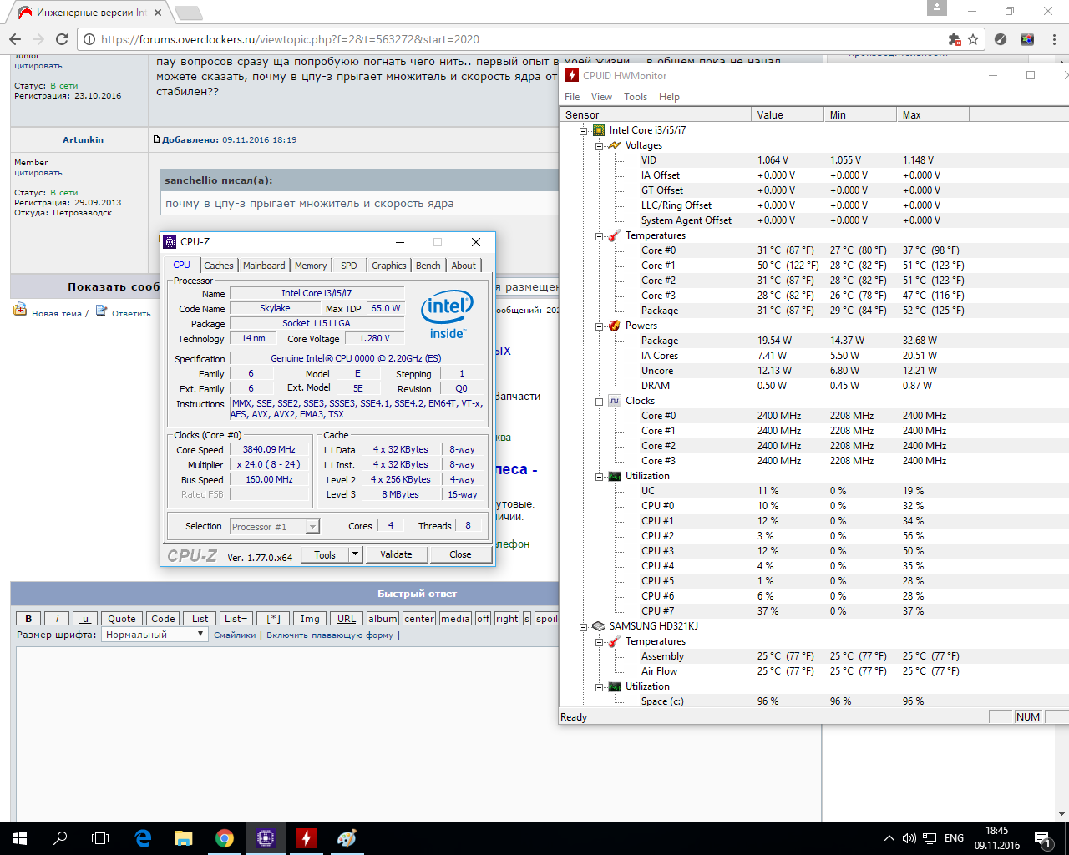The height and width of the screenshot is (855, 1069).
Task: Open the volume control in the tray
Action: 909,838
